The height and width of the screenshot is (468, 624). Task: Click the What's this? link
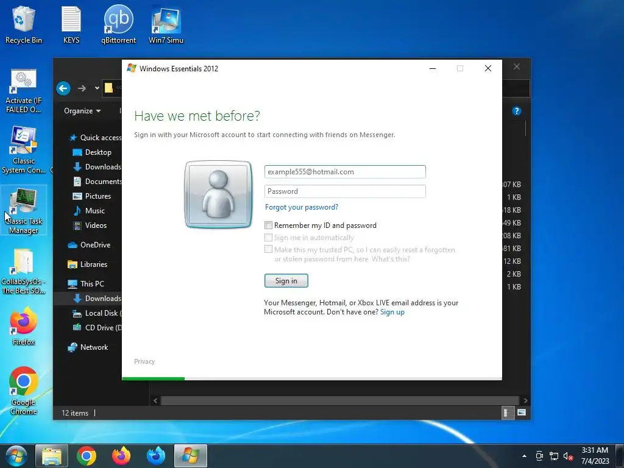coord(391,259)
